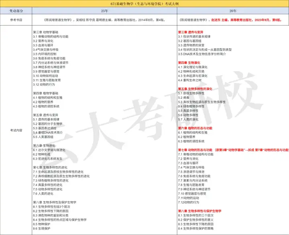The width and height of the screenshot is (289, 235).
Task: Click "7.5 渗透调节与排泄"
Action: click(191, 172)
